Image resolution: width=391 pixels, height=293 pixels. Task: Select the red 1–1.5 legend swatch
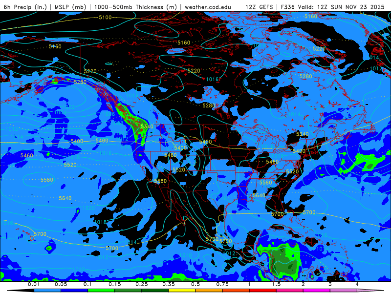(x=263, y=291)
